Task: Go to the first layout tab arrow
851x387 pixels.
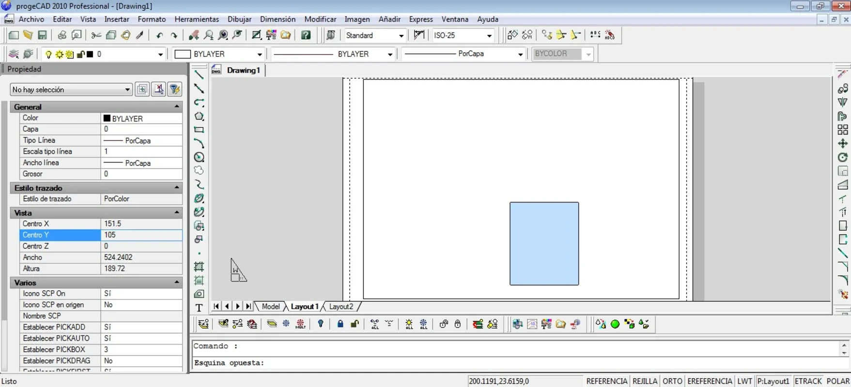Action: (216, 306)
